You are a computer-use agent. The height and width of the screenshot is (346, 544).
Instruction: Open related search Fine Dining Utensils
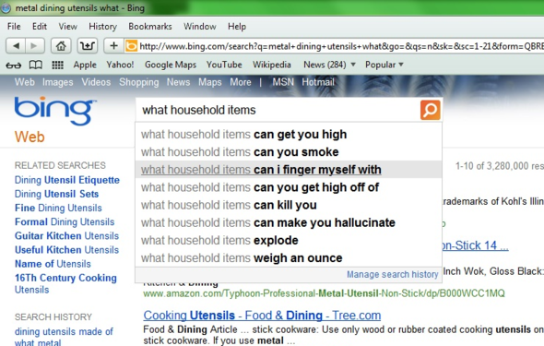[58, 208]
